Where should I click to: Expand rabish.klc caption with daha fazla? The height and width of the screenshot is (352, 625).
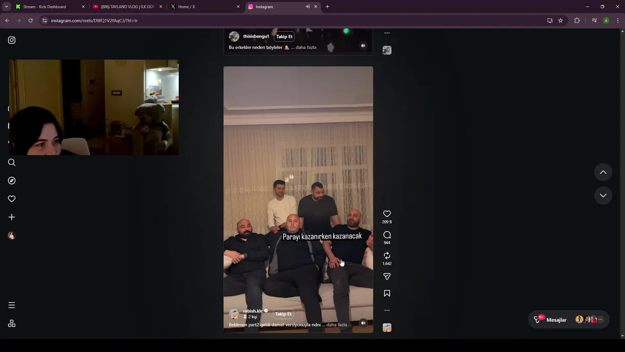[336, 325]
